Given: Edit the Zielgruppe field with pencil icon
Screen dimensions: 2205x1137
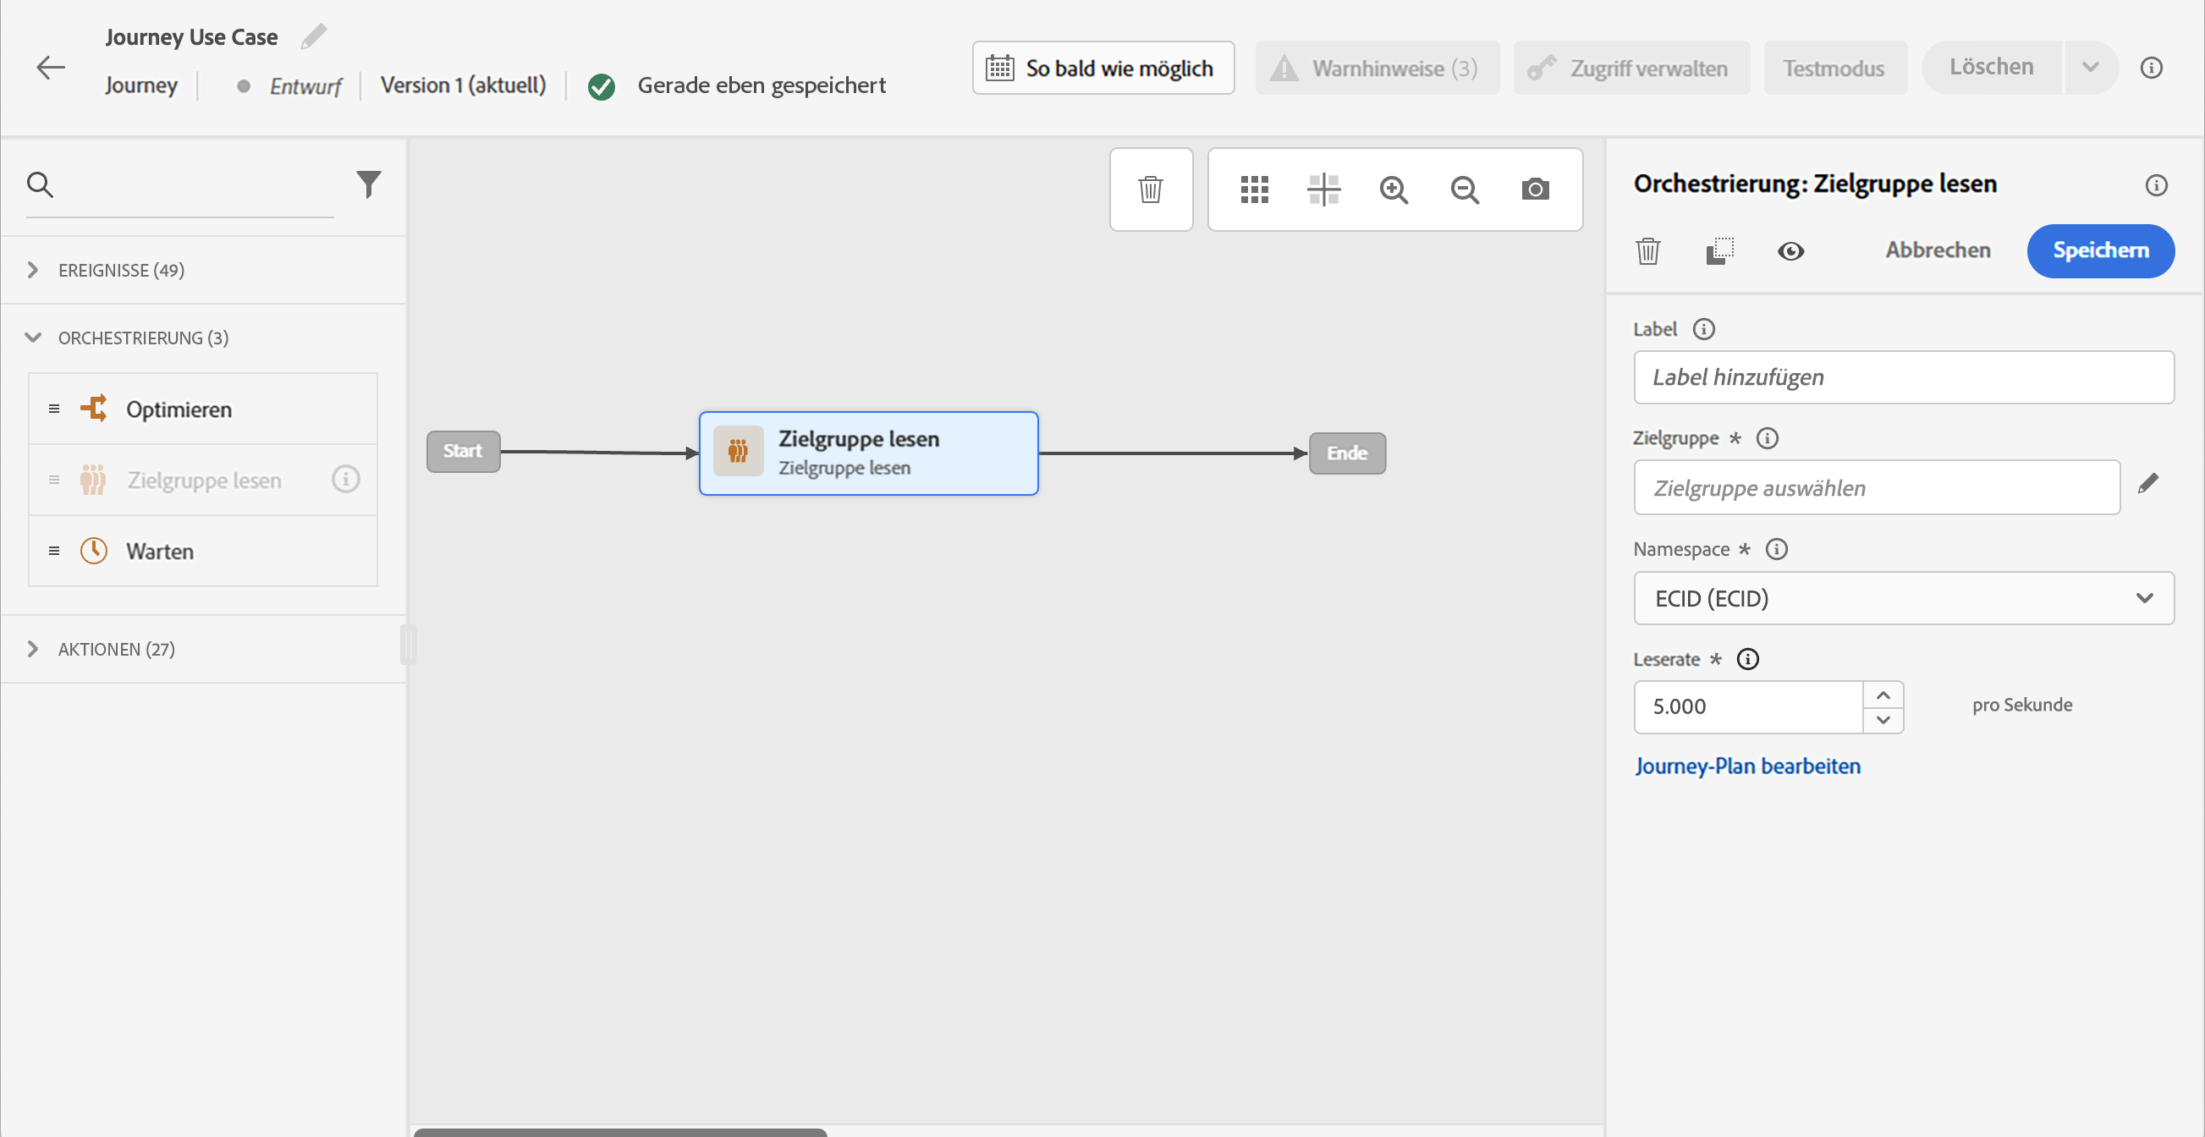Looking at the screenshot, I should (x=2147, y=484).
